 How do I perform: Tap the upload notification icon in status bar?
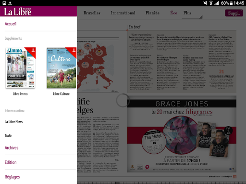pos(10,3)
